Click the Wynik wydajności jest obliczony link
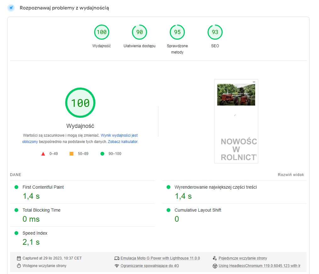The image size is (319, 274). pyautogui.click(x=120, y=135)
